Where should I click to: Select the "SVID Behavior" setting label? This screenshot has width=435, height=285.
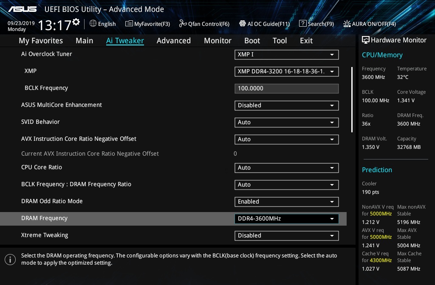(40, 122)
